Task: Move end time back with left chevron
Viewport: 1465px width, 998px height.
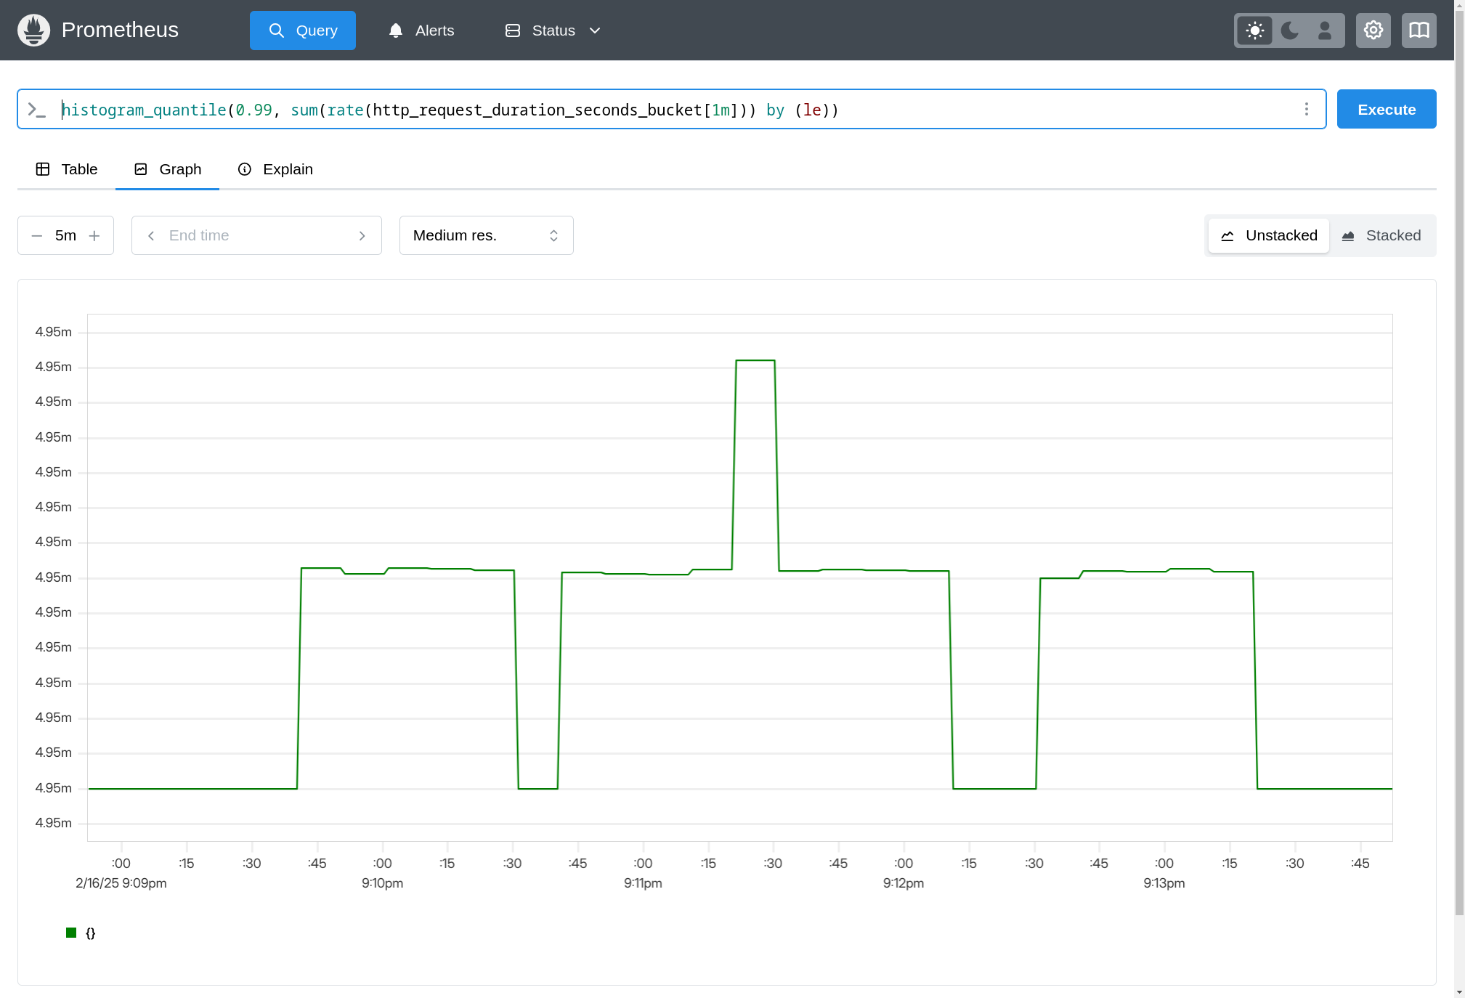Action: tap(151, 236)
